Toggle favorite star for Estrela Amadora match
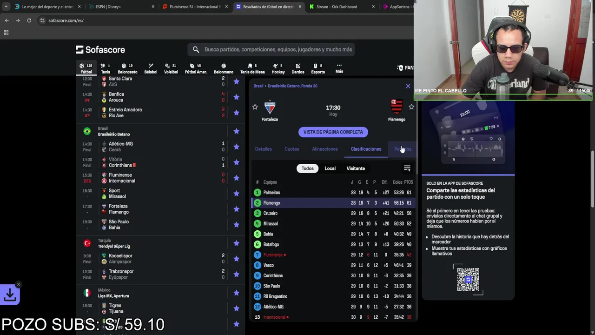Screen dimensions: 595x335 click(236, 113)
